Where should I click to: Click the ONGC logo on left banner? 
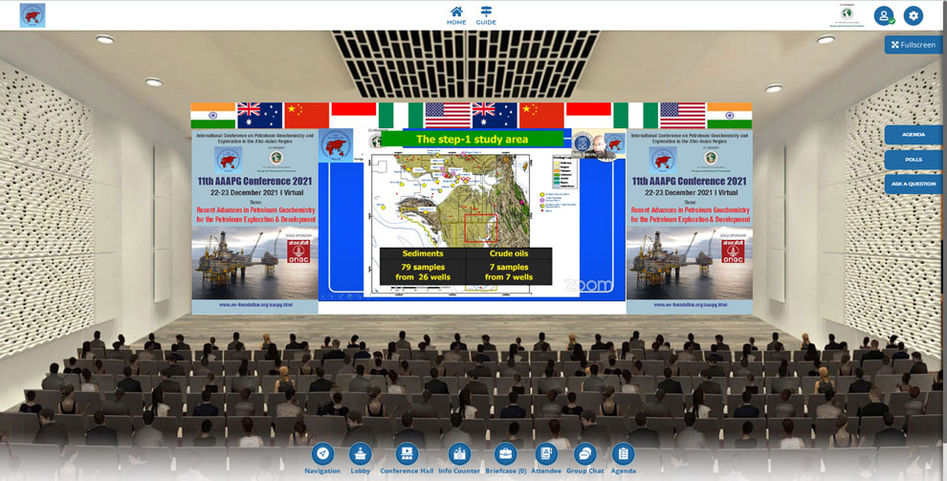point(297,251)
